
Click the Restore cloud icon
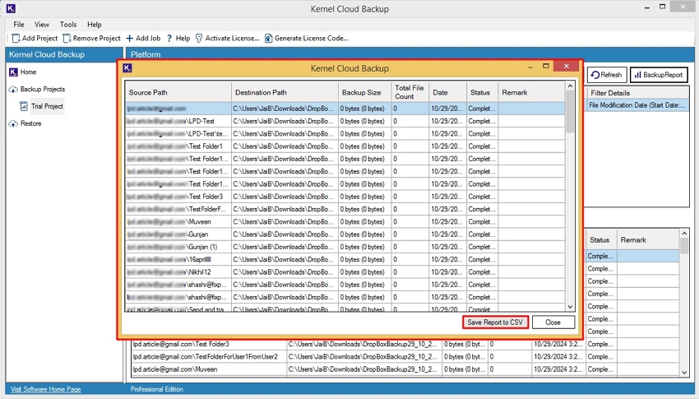click(13, 123)
